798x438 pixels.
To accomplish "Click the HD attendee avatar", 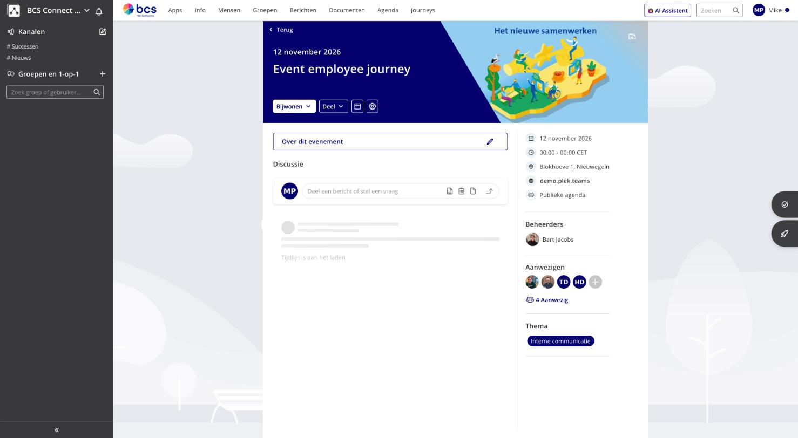I will pyautogui.click(x=579, y=282).
